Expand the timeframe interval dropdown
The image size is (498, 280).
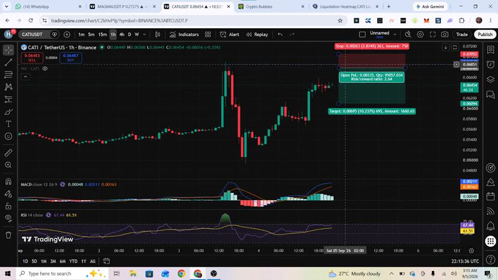coord(144,34)
